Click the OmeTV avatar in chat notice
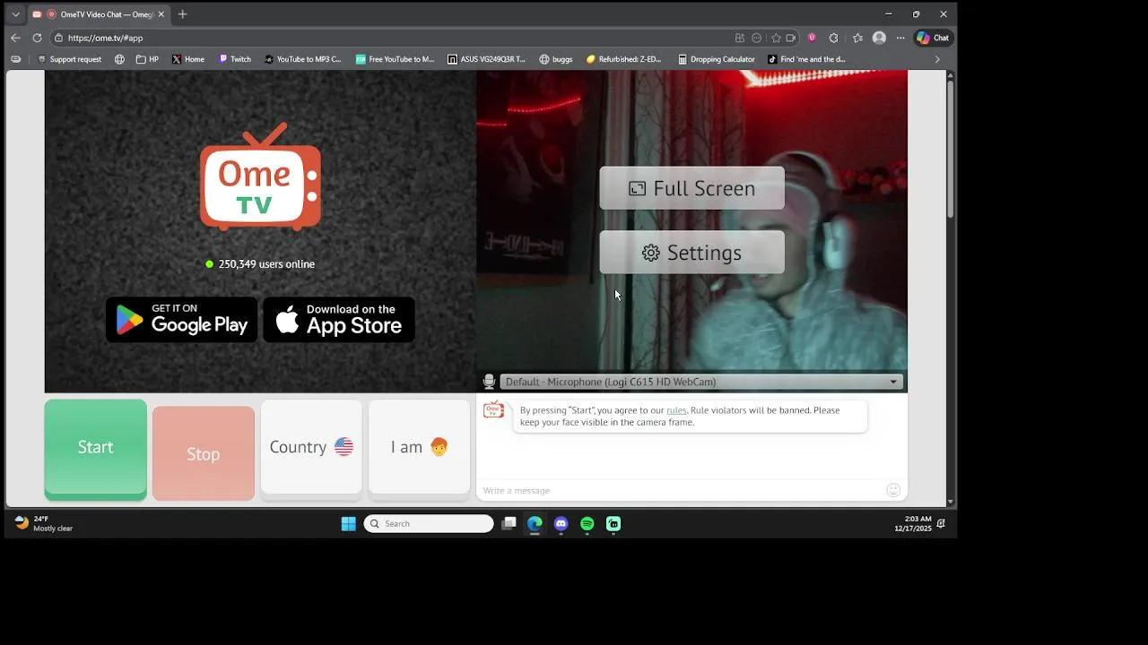The height and width of the screenshot is (645, 1148). point(493,409)
